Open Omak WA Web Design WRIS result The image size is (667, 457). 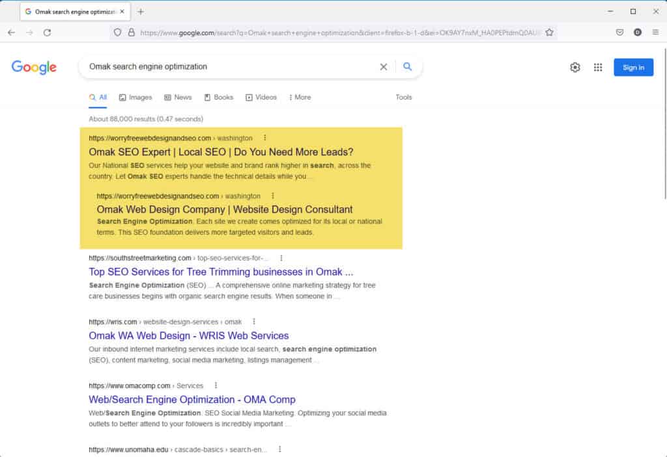click(x=188, y=335)
